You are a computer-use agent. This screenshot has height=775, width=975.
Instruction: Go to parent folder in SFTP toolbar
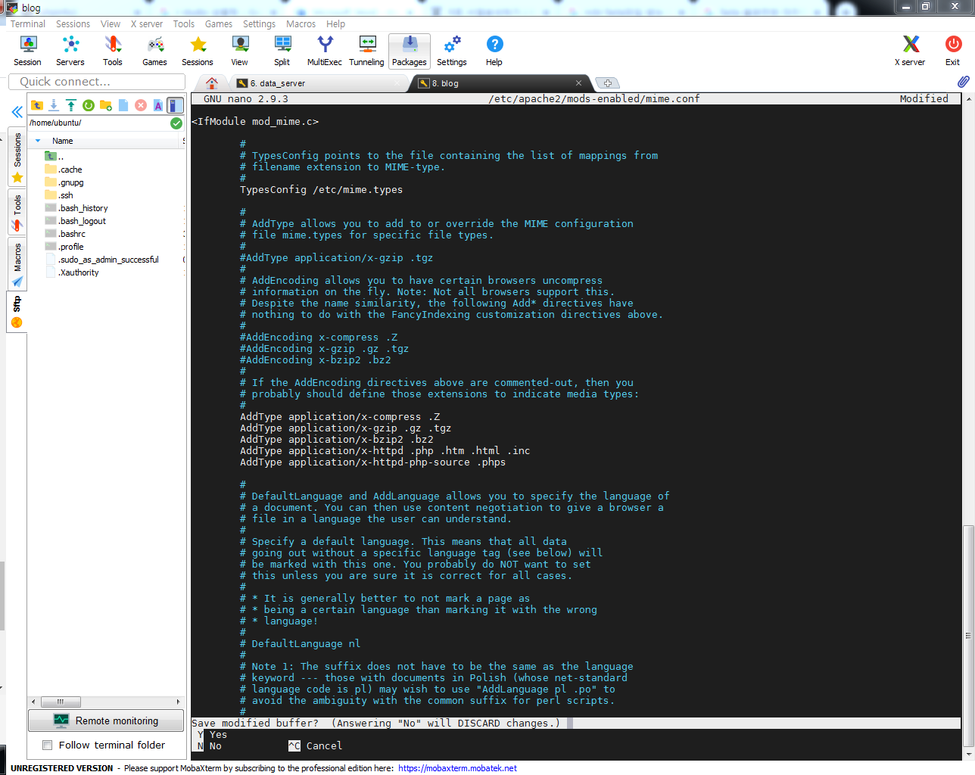coord(37,105)
